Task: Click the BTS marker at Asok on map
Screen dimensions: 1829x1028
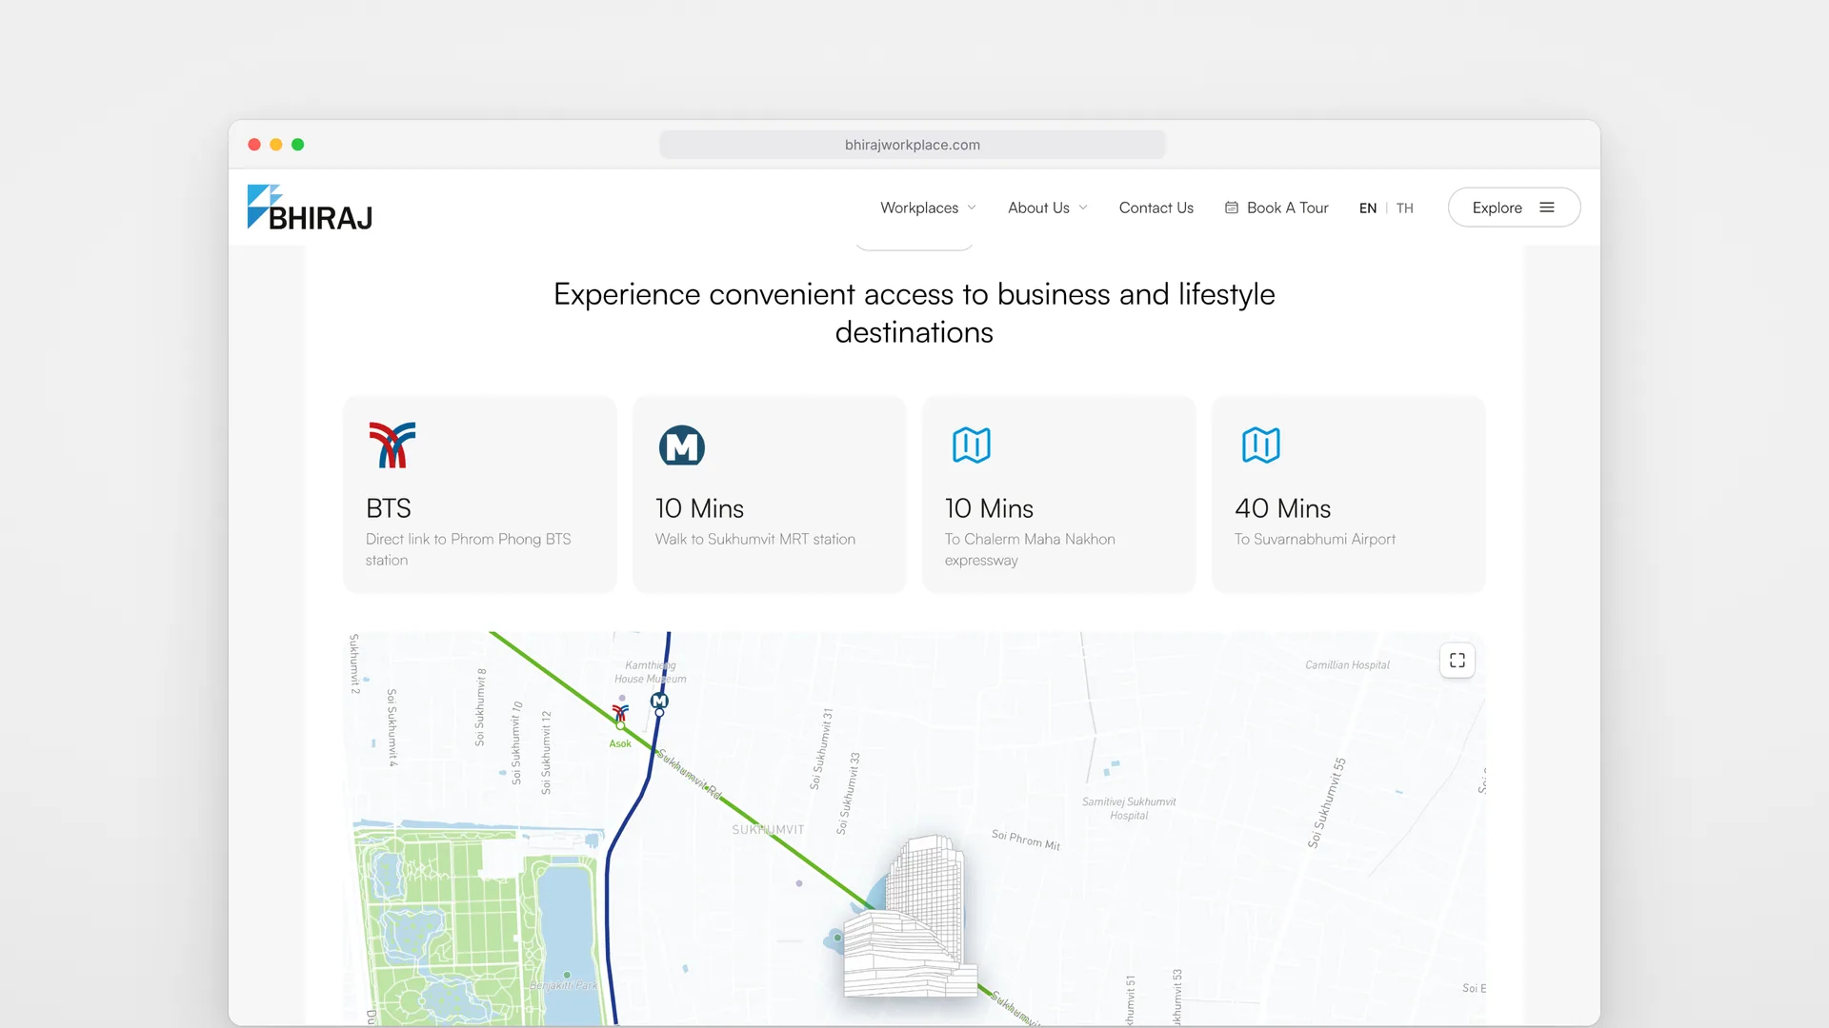Action: coord(620,713)
